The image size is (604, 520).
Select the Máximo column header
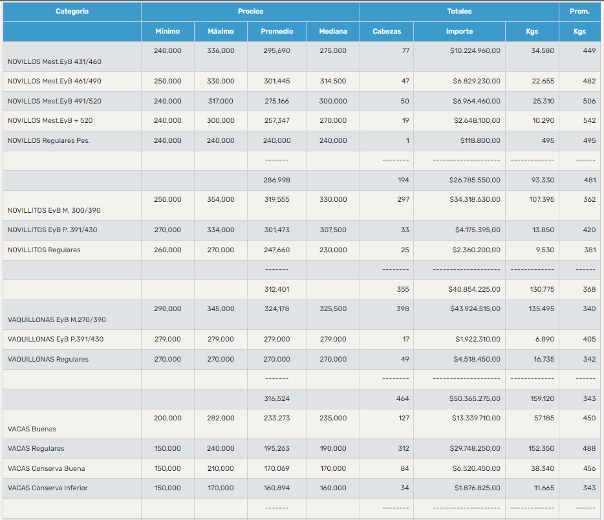click(221, 32)
